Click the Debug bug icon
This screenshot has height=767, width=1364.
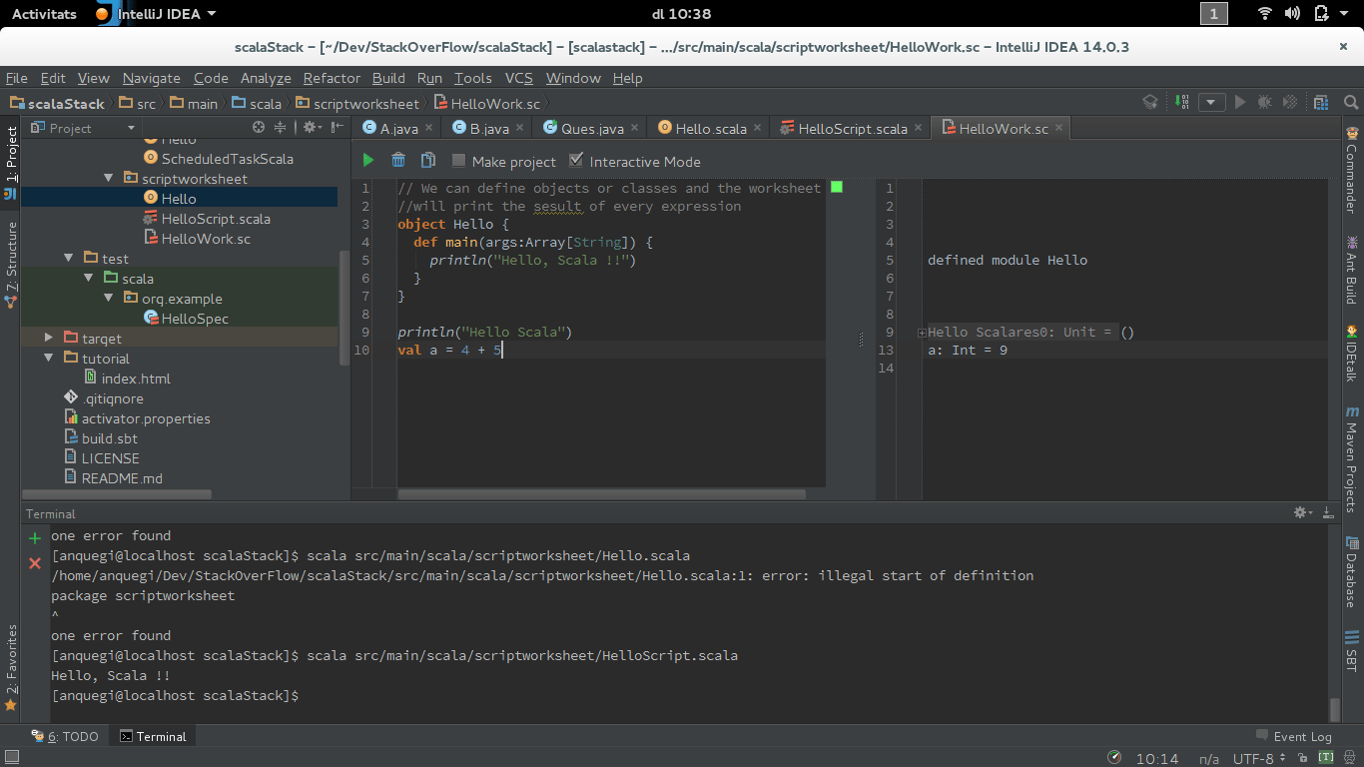click(x=1265, y=102)
